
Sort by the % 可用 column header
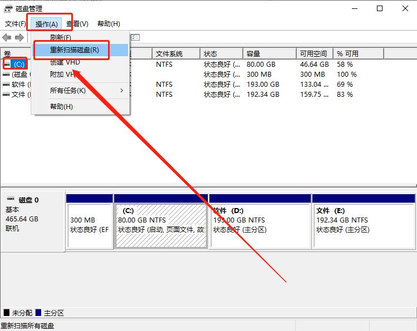click(359, 53)
